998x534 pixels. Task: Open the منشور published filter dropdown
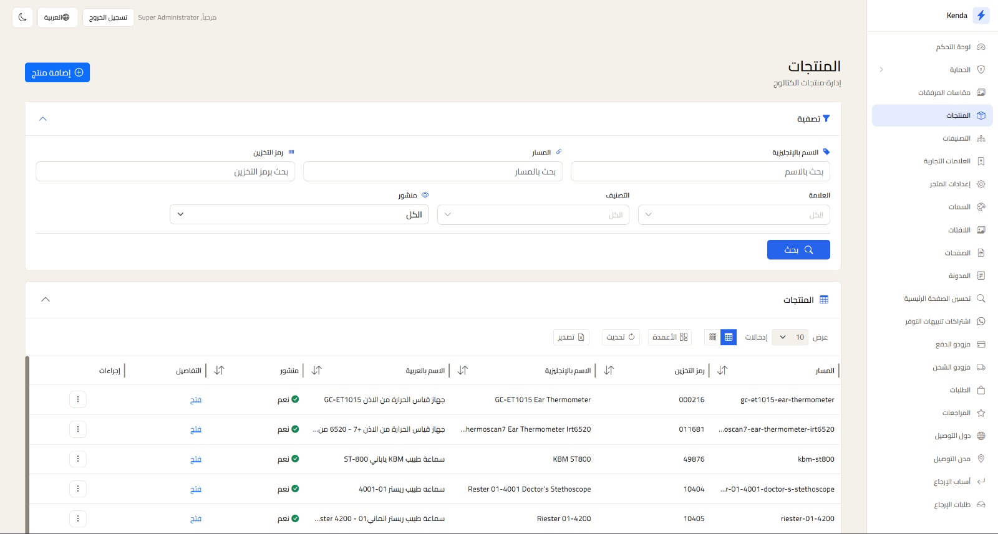tap(299, 214)
